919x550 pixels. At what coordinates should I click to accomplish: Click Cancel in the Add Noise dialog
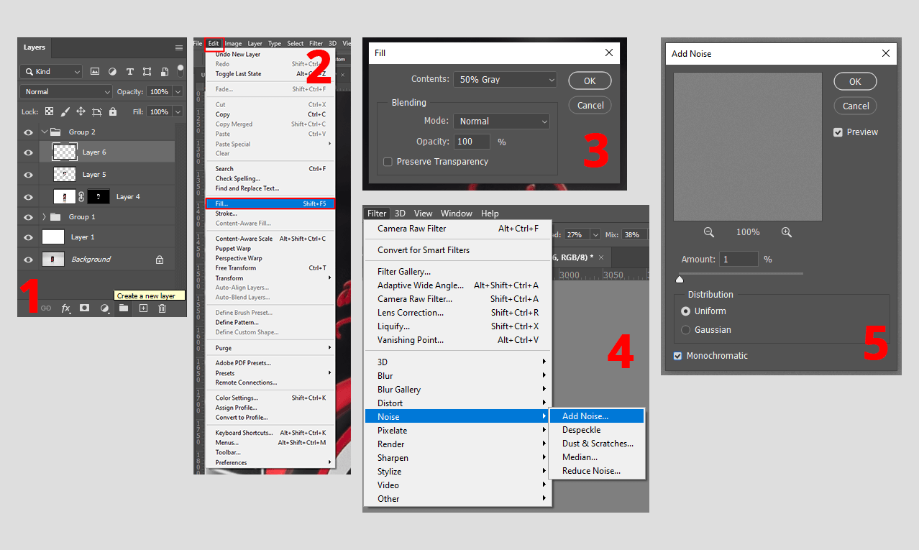tap(856, 106)
